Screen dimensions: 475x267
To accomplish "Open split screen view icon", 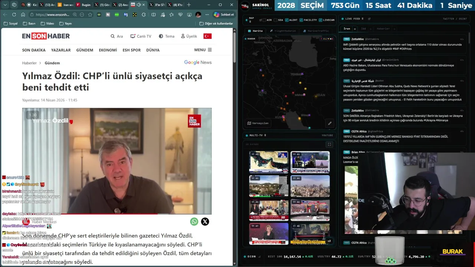I will [x=154, y=14].
